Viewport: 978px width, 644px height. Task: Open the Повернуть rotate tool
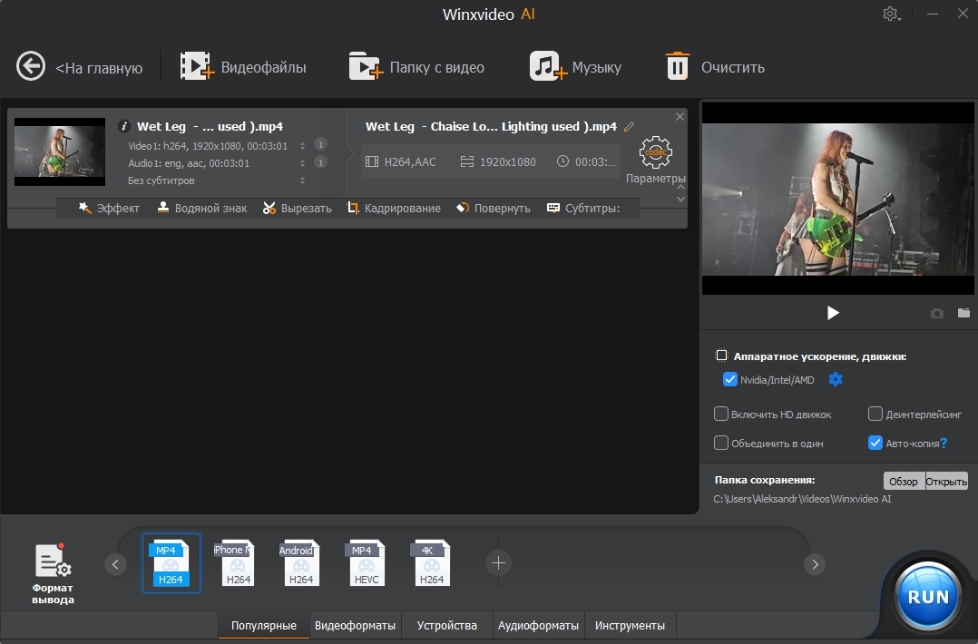(x=493, y=209)
